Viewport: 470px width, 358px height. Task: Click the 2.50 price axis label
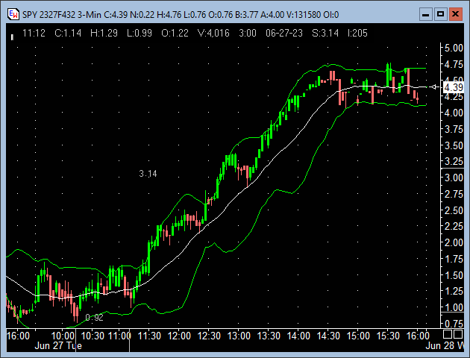pyautogui.click(x=454, y=210)
